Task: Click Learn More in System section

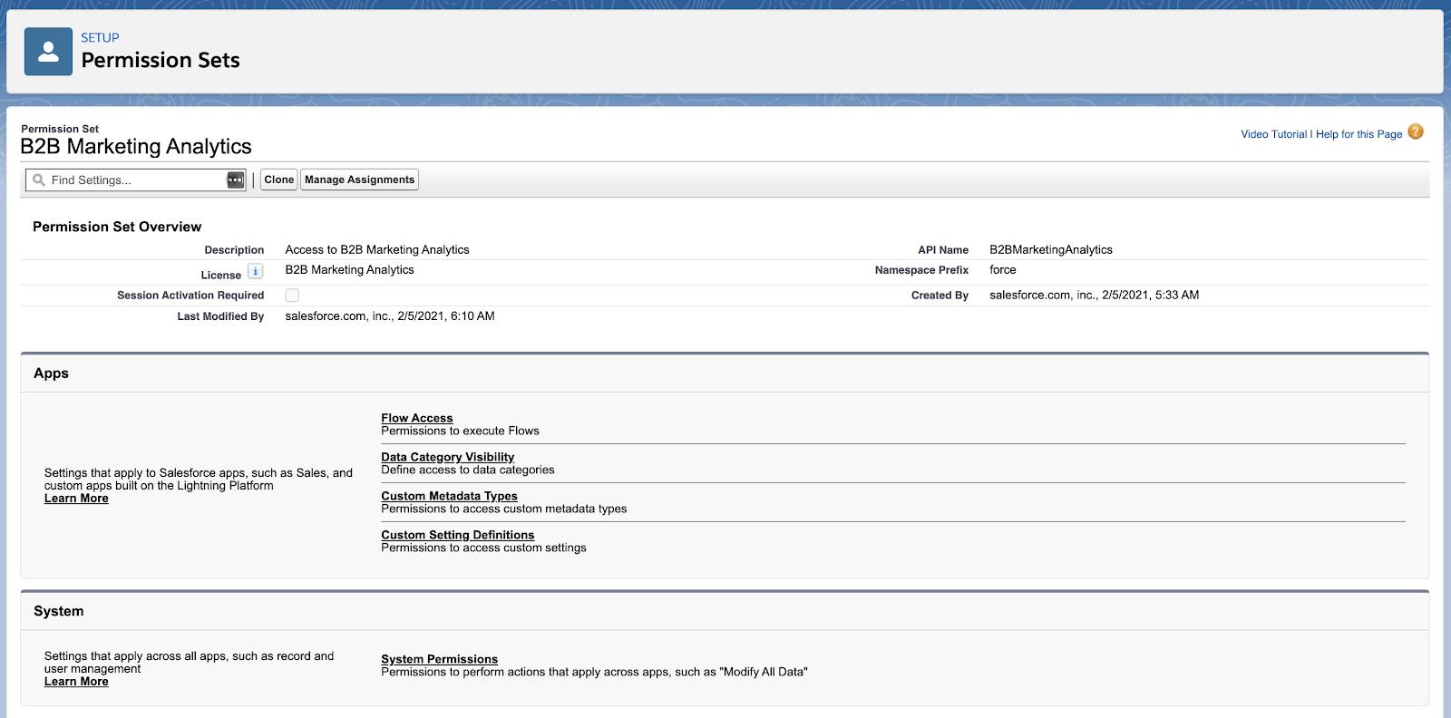Action: [x=76, y=682]
